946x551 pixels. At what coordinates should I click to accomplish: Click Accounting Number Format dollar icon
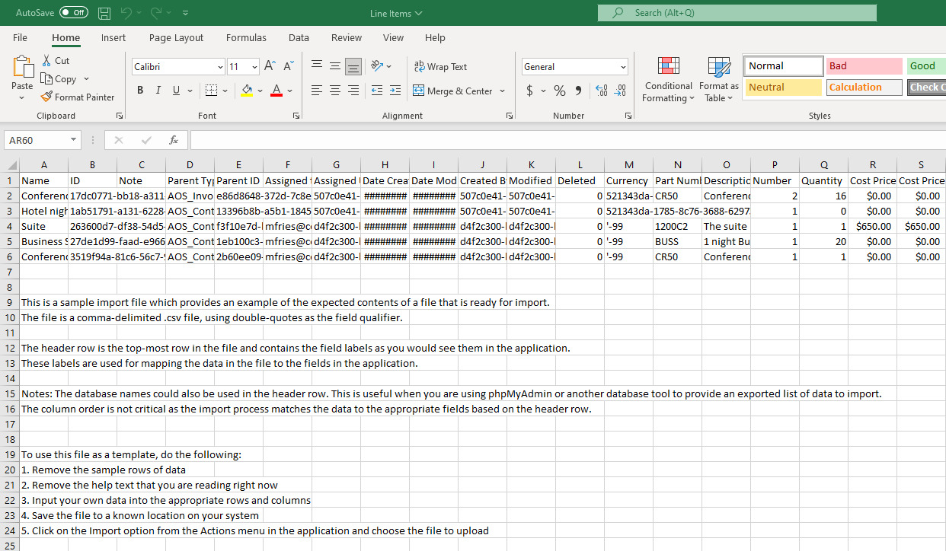click(530, 91)
